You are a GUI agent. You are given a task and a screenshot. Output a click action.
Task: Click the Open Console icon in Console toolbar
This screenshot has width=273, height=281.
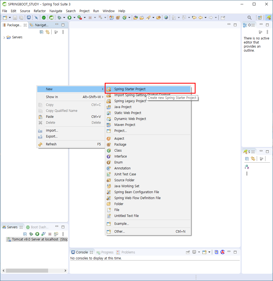[204, 252]
